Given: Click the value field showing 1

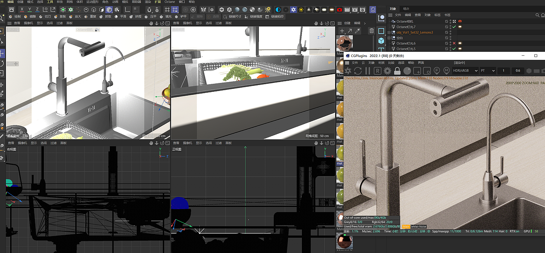Looking at the screenshot, I should coord(504,71).
